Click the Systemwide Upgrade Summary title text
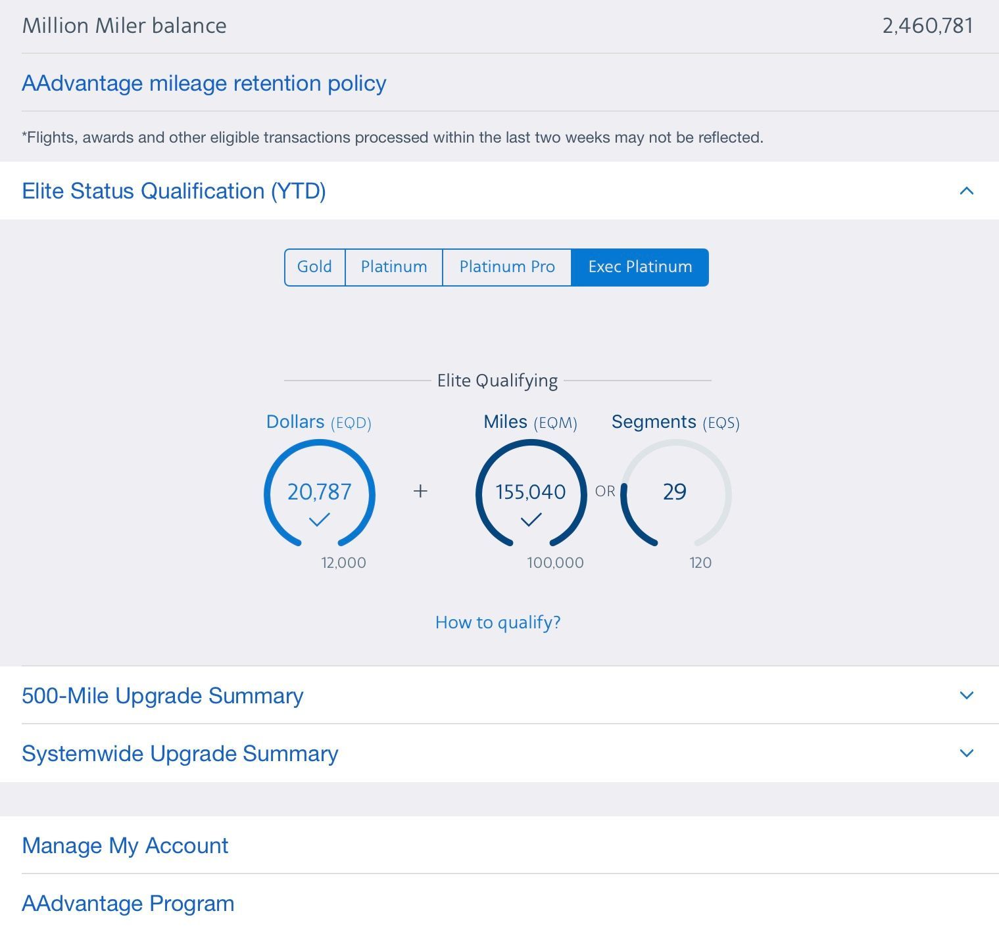Screen dimensions: 999x932 (x=180, y=753)
